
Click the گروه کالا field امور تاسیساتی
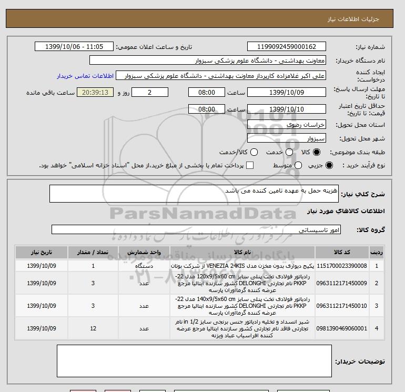(x=196, y=229)
